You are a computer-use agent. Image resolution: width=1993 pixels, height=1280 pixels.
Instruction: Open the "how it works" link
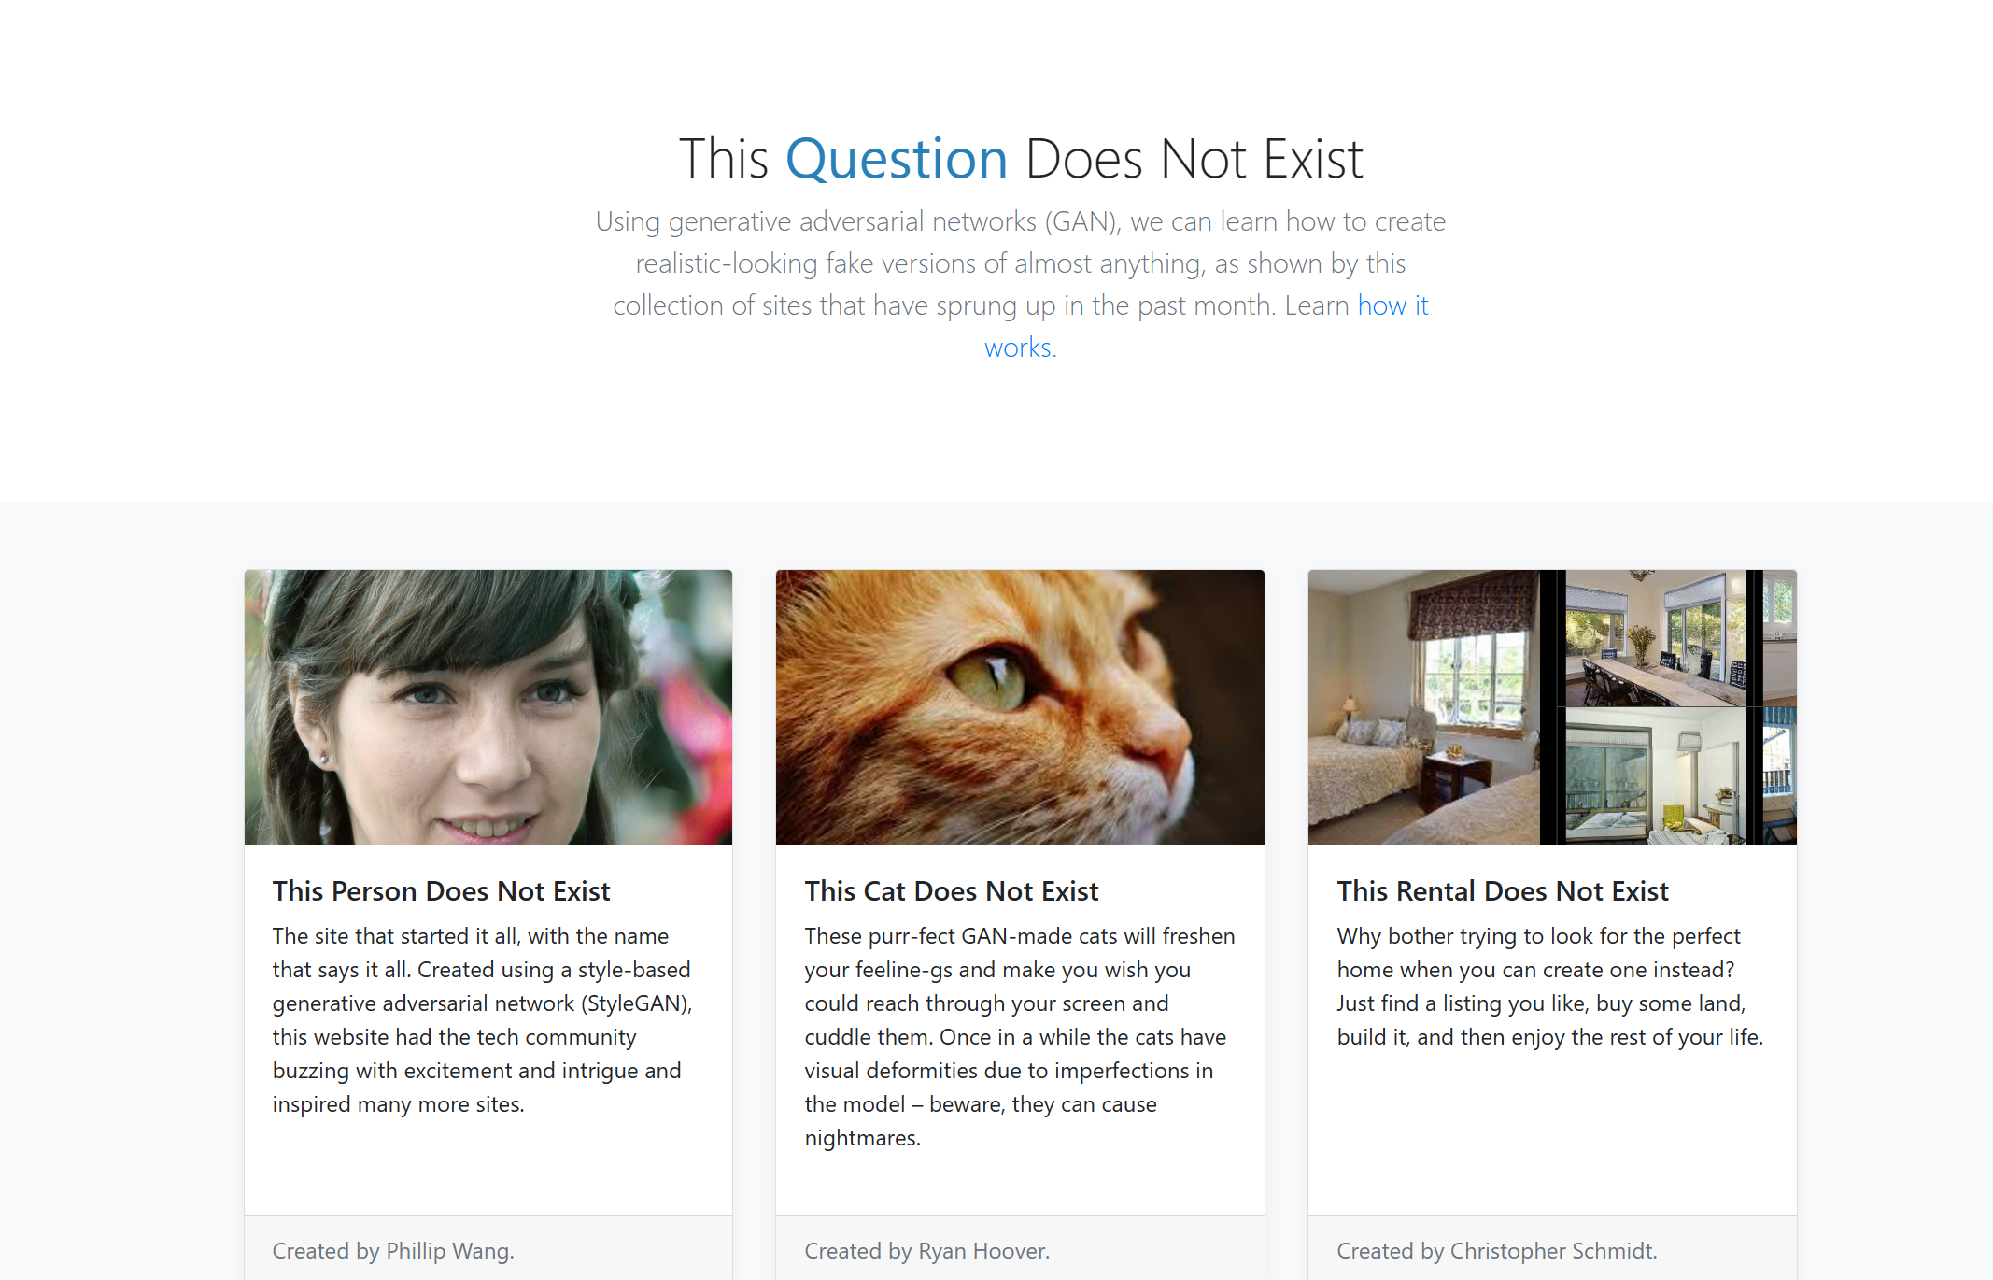[1392, 306]
